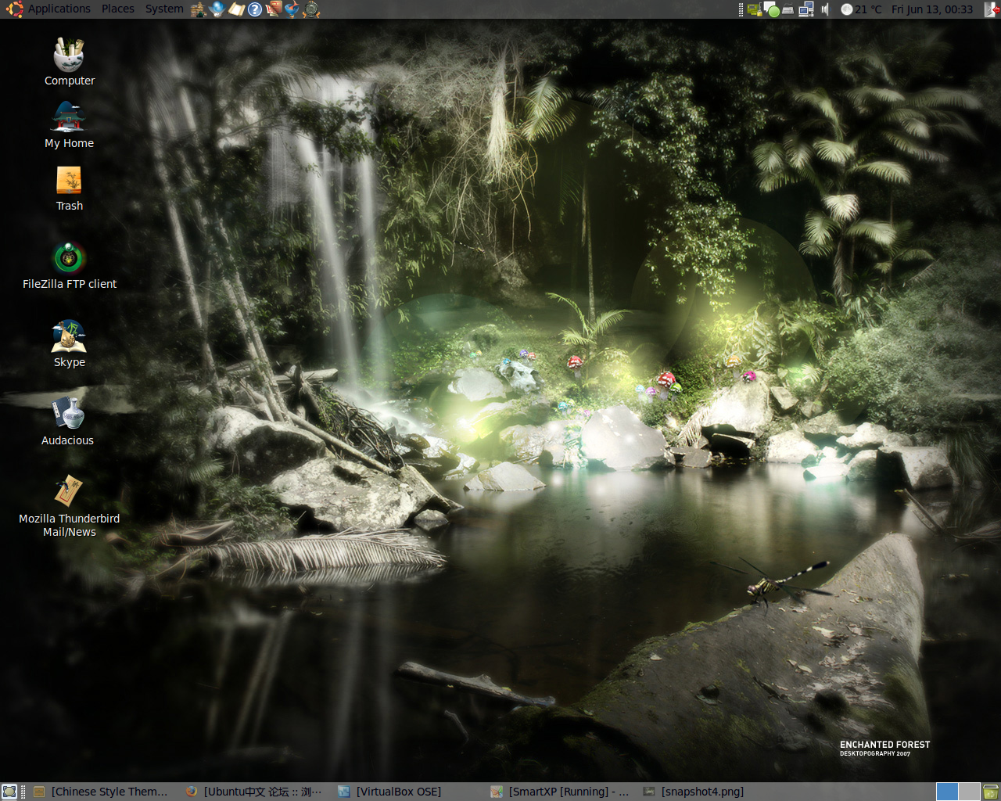1001x801 pixels.
Task: Switch to the snapshot4.png window
Action: [712, 792]
